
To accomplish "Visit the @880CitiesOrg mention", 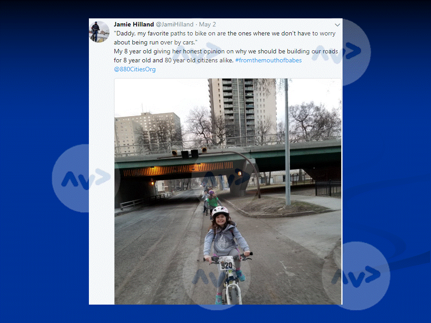I will click(135, 69).
